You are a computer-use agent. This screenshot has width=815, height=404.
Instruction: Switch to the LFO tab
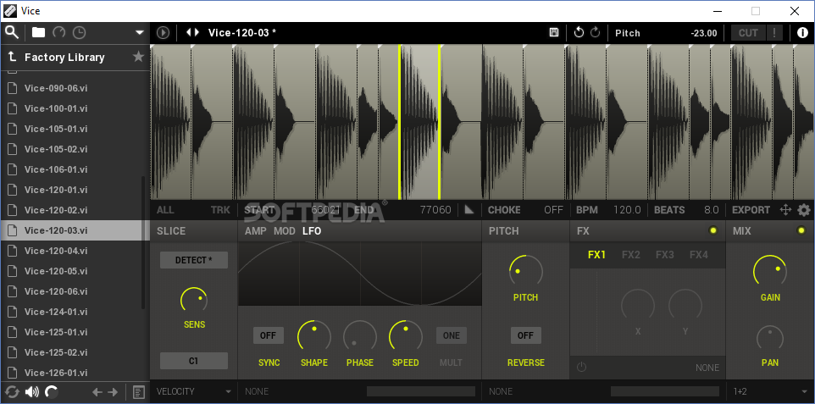(x=312, y=231)
